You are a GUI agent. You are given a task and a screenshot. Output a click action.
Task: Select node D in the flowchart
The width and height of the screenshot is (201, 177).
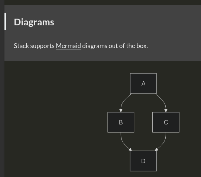(x=143, y=161)
